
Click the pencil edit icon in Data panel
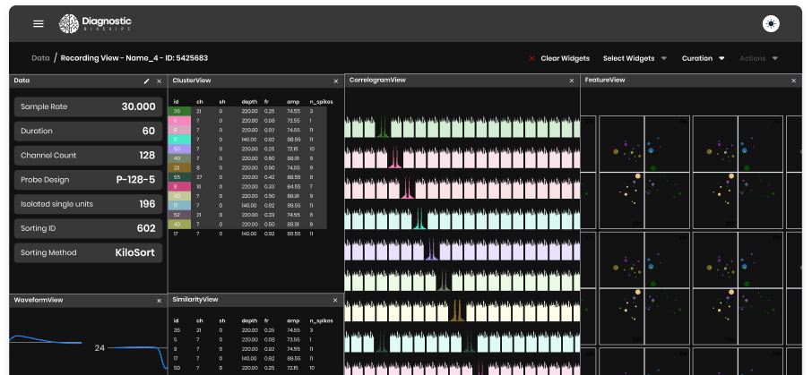coord(147,81)
